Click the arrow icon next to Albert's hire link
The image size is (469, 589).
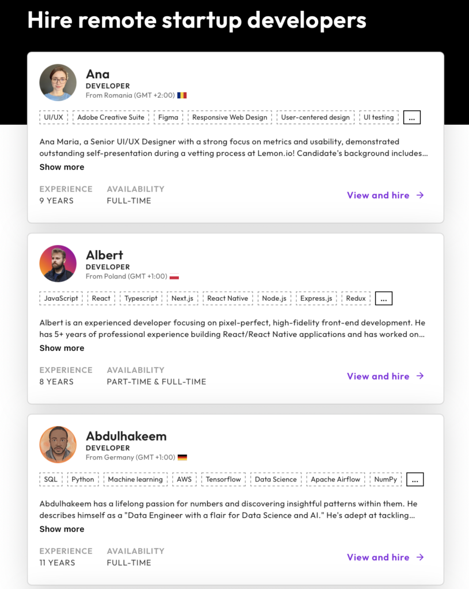coord(420,376)
